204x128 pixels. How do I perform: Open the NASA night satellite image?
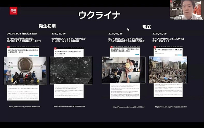pos(71,70)
